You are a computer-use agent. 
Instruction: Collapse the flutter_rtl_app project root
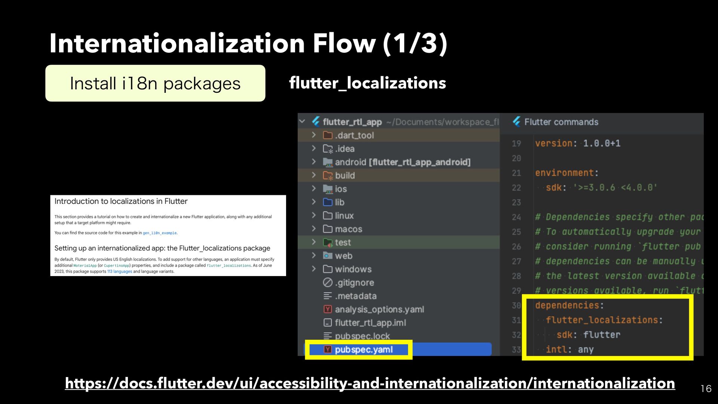[x=302, y=122]
